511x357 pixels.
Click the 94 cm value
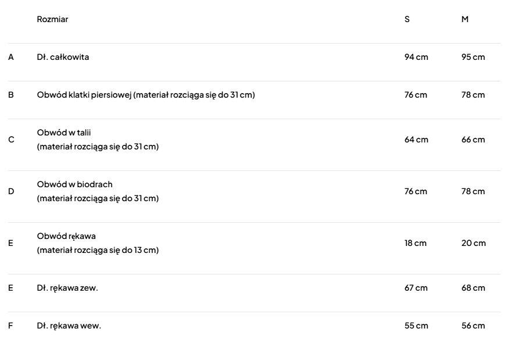416,57
